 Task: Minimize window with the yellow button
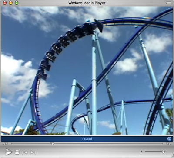tap(11, 3)
